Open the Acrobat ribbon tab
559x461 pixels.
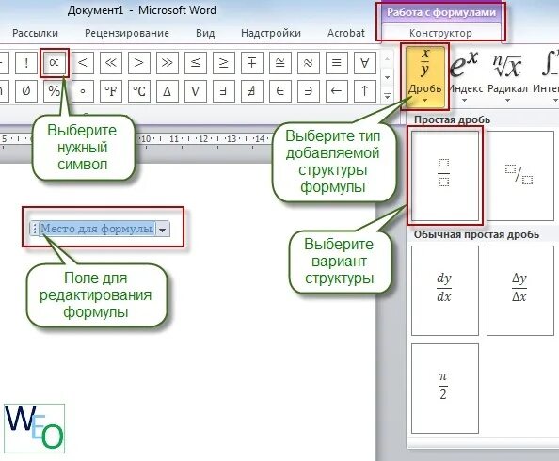pos(346,33)
